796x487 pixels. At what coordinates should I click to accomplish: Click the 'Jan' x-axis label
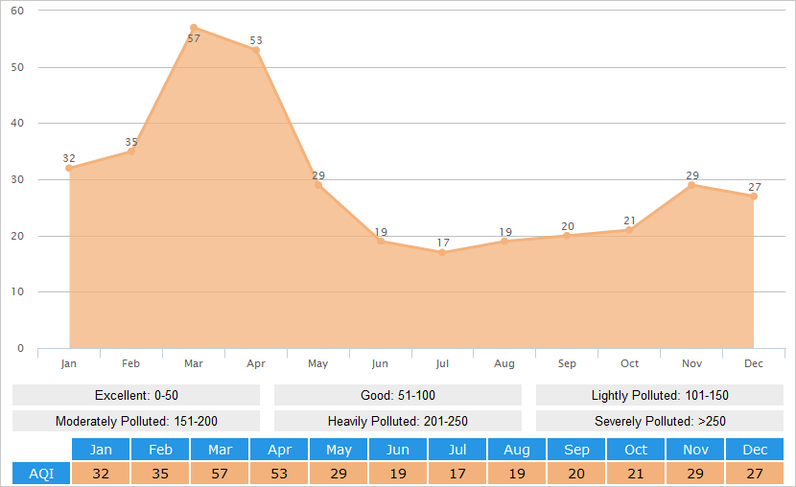coord(68,363)
